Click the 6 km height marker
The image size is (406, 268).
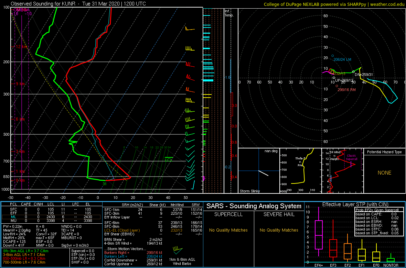pos(20,119)
